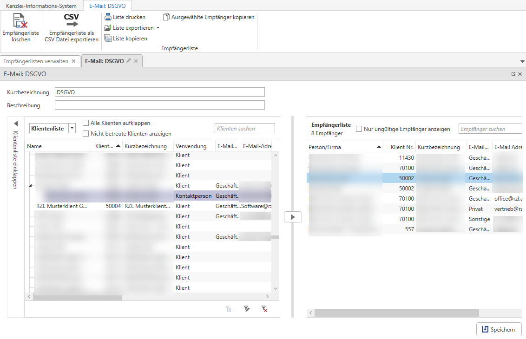Image resolution: width=526 pixels, height=339 pixels.
Task: Click the client list horizontal scrollbar
Action: [77, 298]
